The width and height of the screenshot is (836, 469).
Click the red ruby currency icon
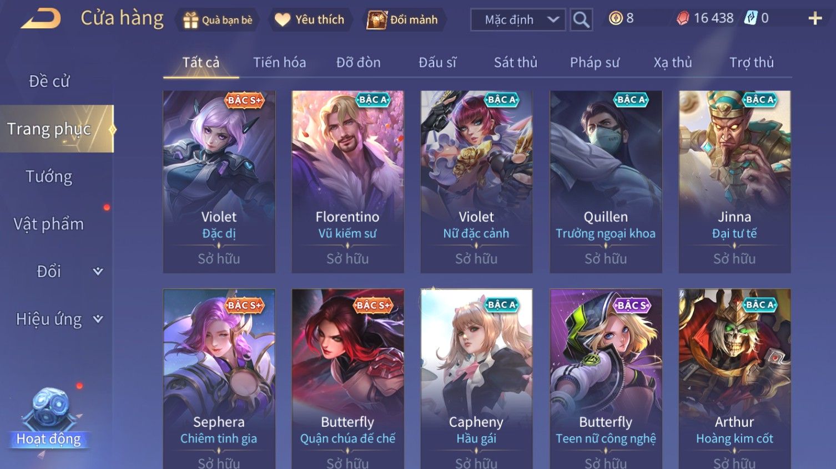(683, 18)
